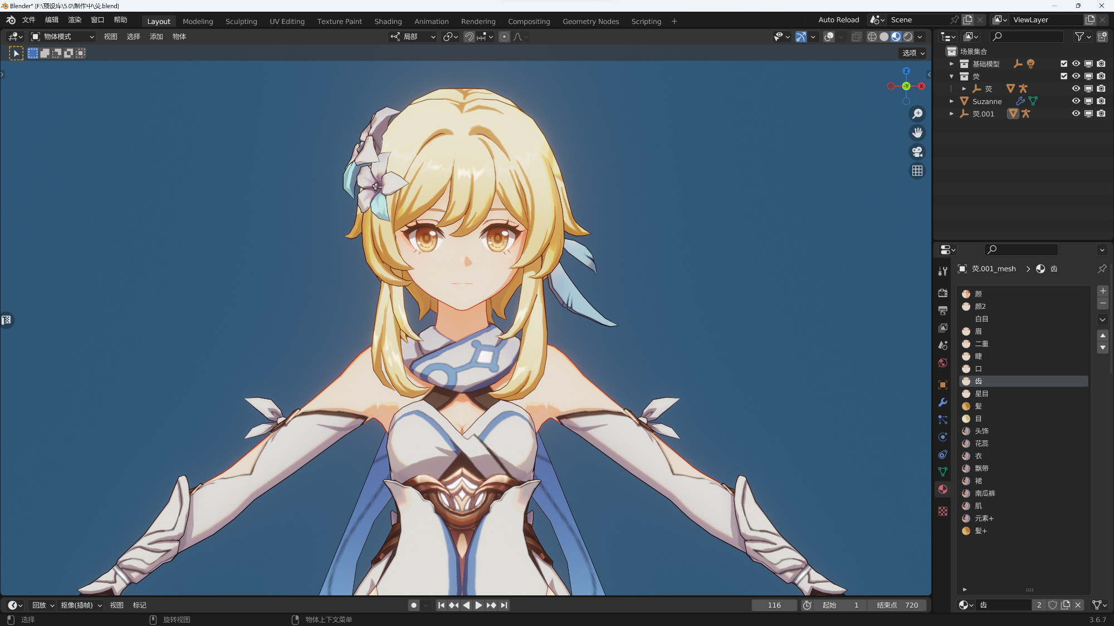1114x626 pixels.
Task: Open Material properties tab icon
Action: tap(942, 489)
